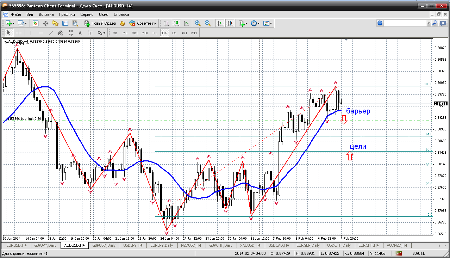The height and width of the screenshot is (258, 450).
Task: Open the Market Watch window icon
Action: point(36,23)
